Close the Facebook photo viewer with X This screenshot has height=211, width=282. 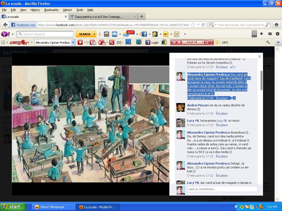tap(259, 56)
